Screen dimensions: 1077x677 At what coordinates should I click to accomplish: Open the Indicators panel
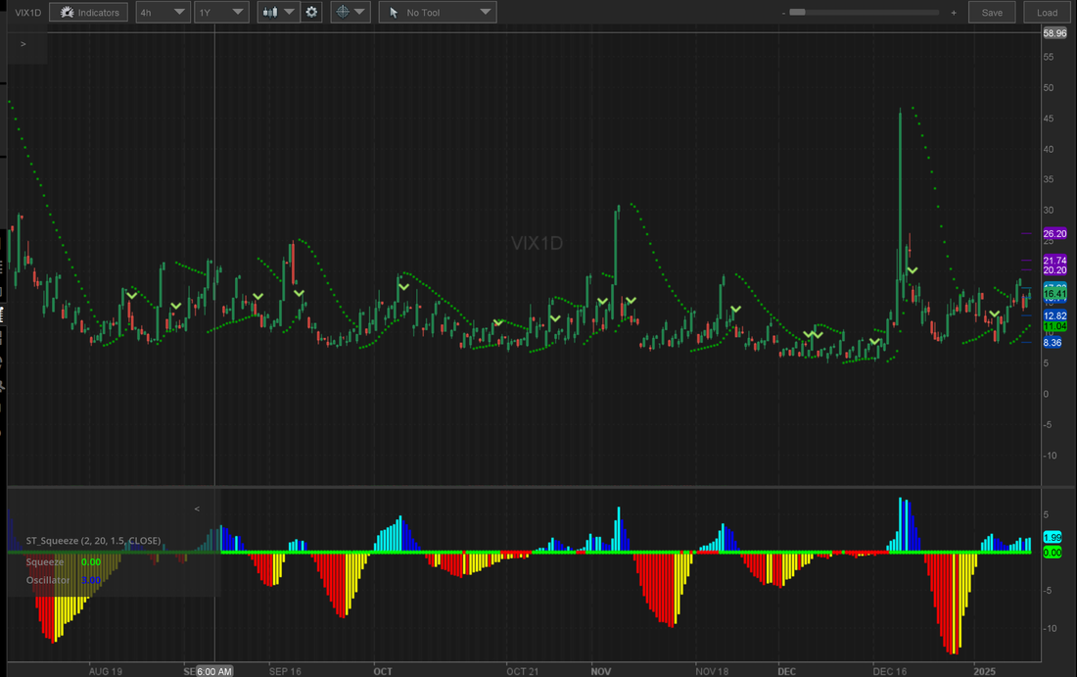point(88,13)
